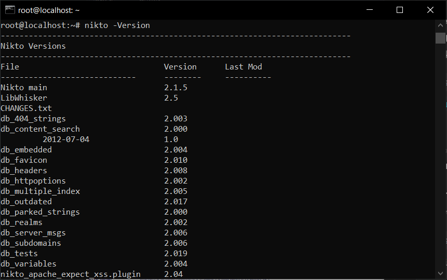Click the scrollbar up arrow
The image size is (447, 280).
click(x=440, y=25)
